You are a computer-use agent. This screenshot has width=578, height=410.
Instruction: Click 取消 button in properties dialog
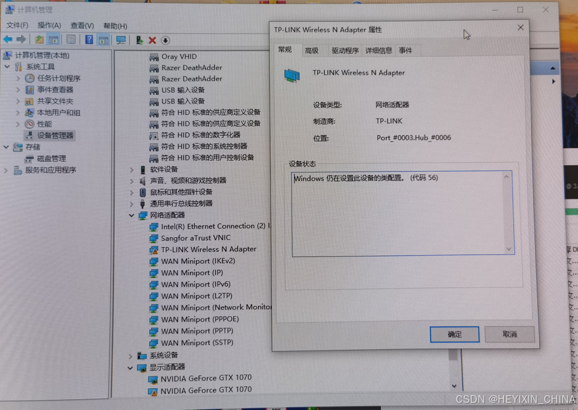510,334
